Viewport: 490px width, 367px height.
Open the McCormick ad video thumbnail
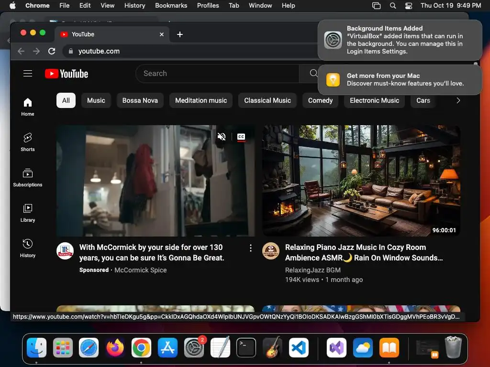pos(156,181)
